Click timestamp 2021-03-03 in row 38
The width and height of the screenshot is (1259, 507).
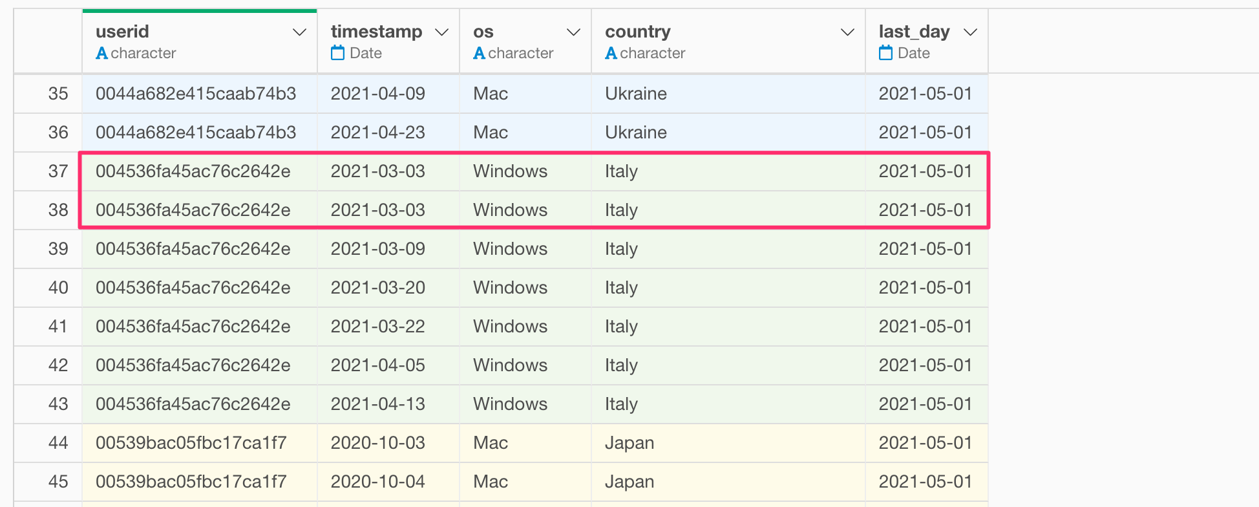pos(388,210)
